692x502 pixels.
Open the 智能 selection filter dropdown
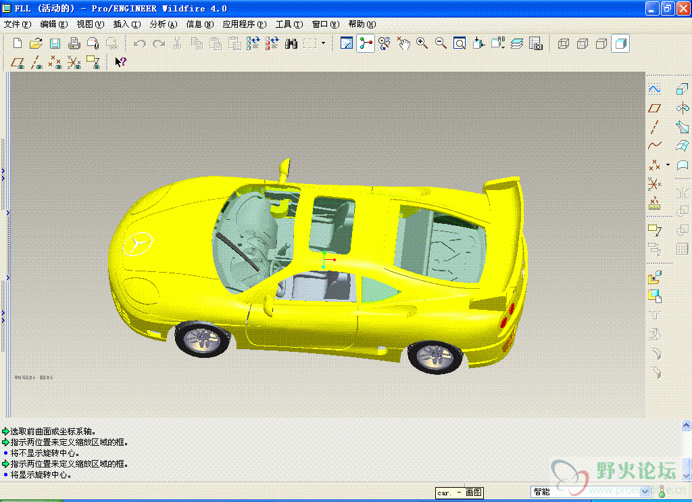(x=645, y=491)
